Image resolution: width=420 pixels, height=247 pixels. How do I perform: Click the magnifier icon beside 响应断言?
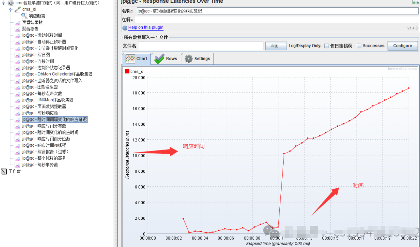point(24,16)
